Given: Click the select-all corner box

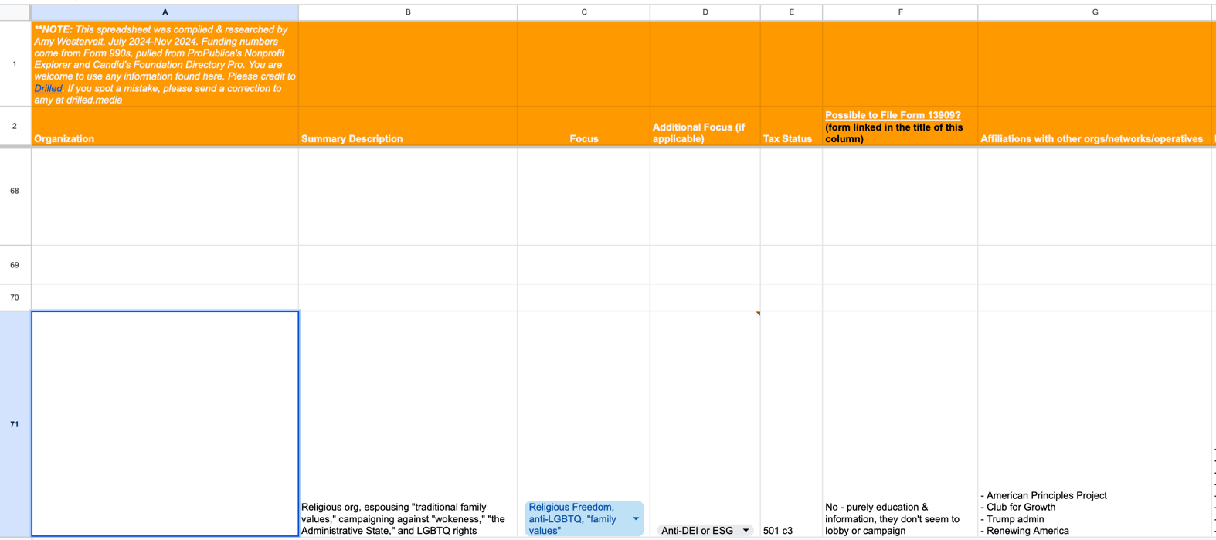Looking at the screenshot, I should tap(15, 12).
